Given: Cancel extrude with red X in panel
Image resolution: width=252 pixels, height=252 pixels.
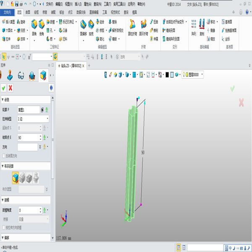Looking at the screenshot, I should [x=10, y=88].
